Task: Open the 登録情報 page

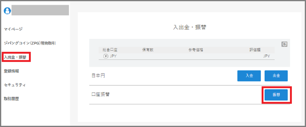Action: click(11, 71)
